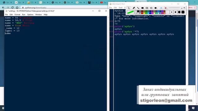Image resolution: width=198 pixels, height=111 pixels.
Task: Select the filled rectangle tool
Action: click(142, 8)
